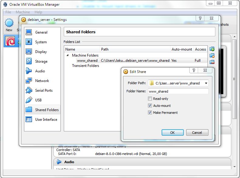This screenshot has height=178, width=240.
Task: Open the Machine menu
Action: (23, 12)
